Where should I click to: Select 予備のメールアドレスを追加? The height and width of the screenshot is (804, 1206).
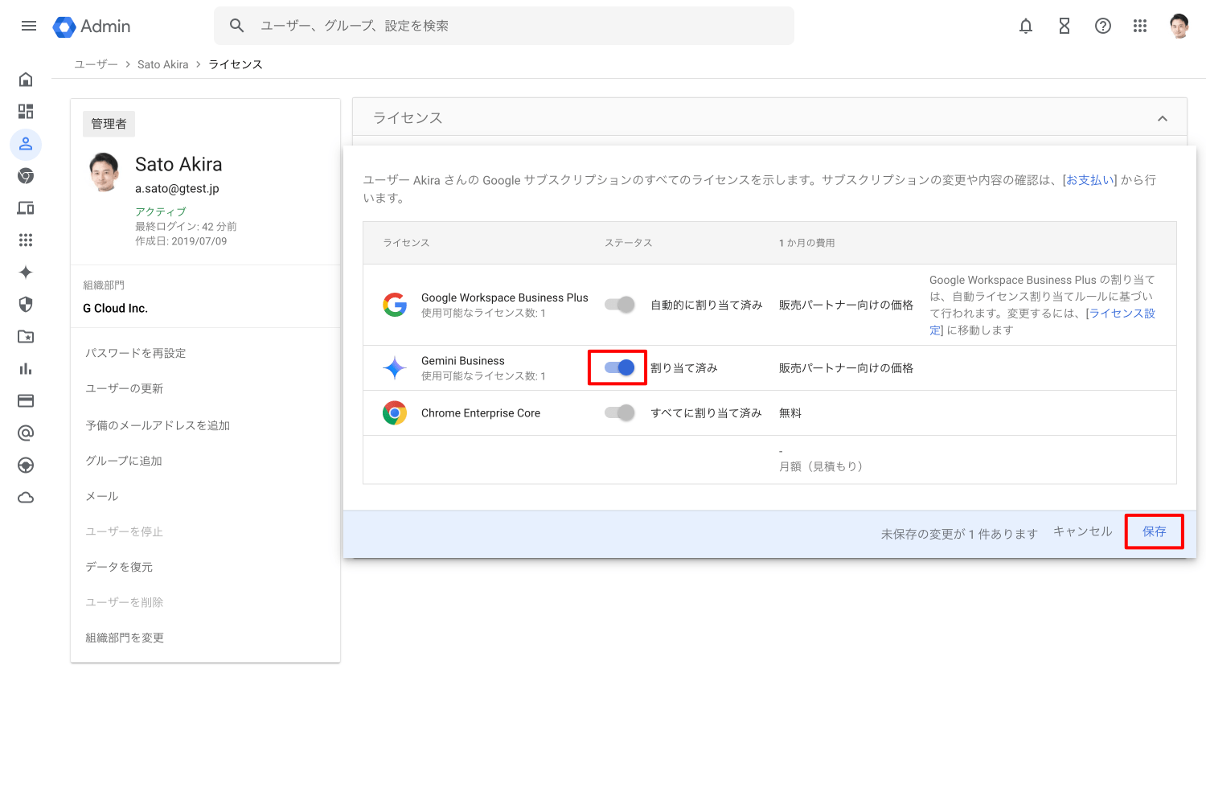[x=158, y=425]
